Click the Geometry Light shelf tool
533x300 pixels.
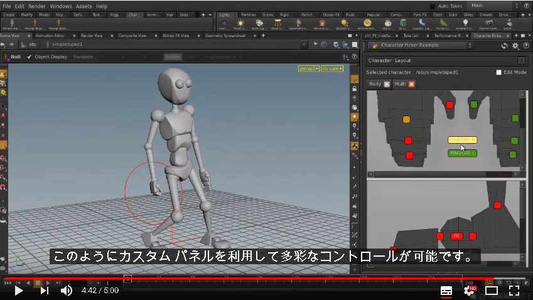point(298,24)
